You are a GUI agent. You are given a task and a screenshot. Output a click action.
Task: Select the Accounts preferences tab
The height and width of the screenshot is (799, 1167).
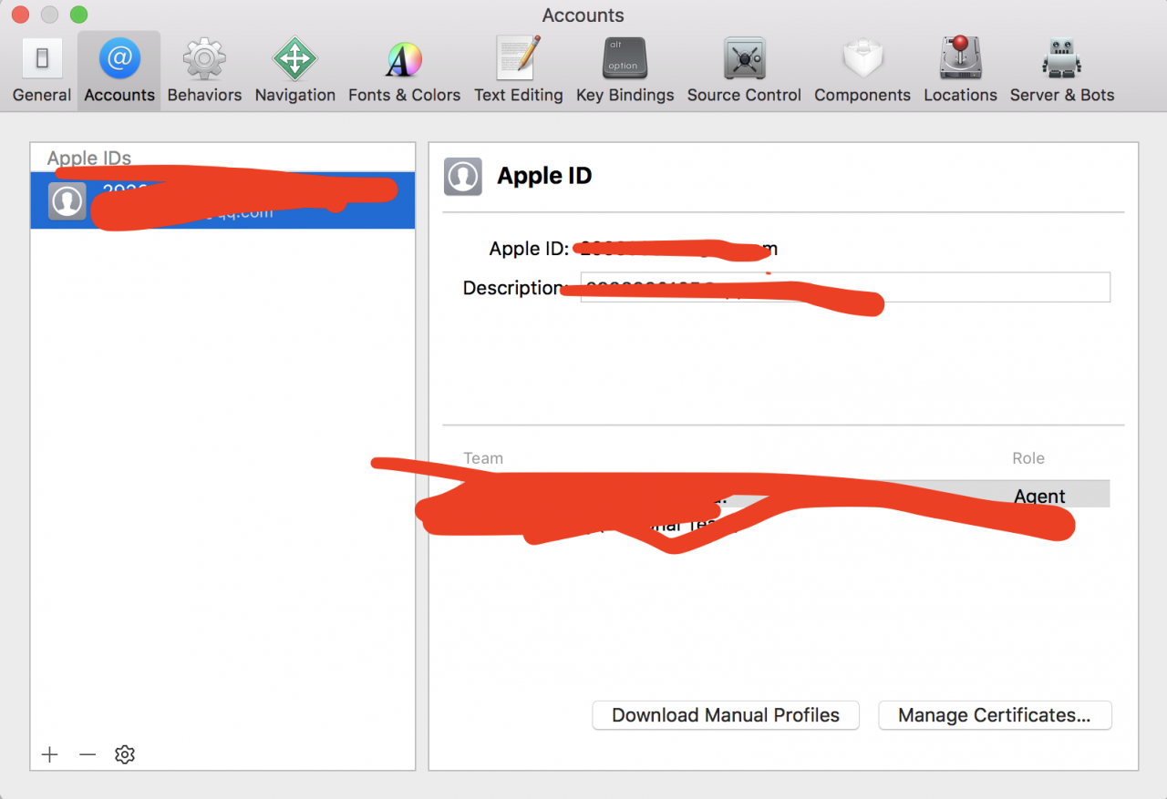point(119,71)
